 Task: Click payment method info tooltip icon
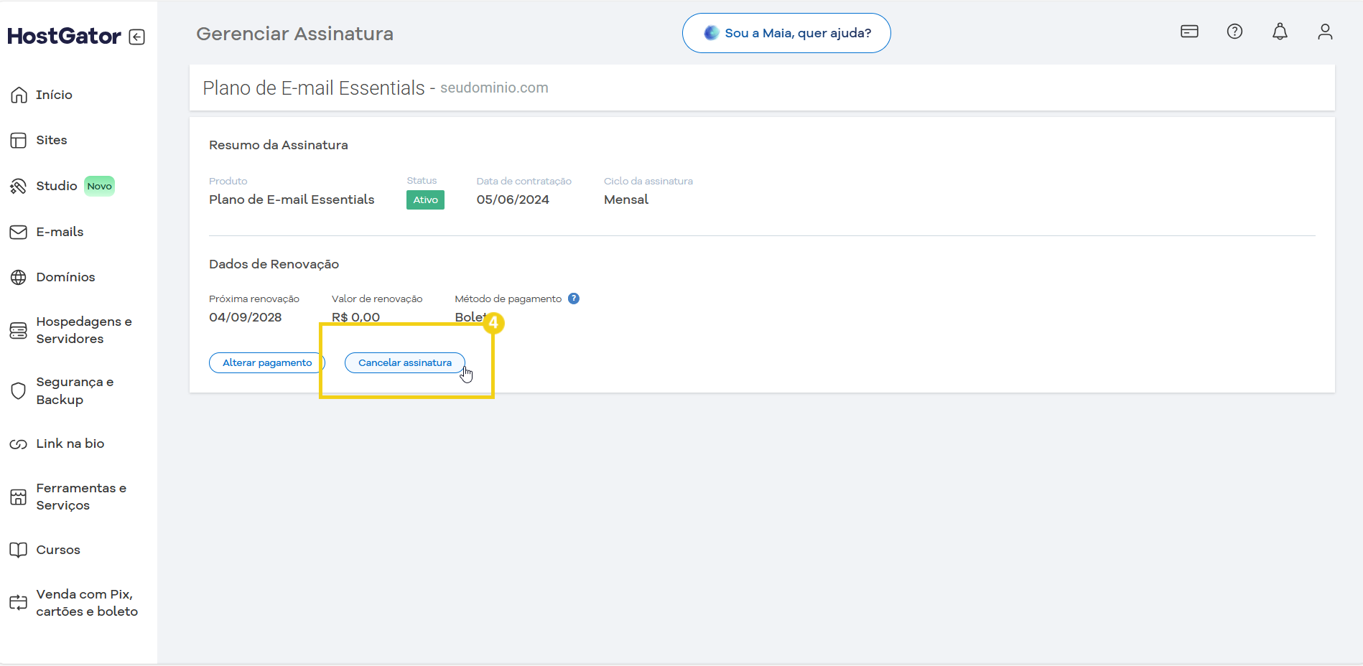click(574, 299)
